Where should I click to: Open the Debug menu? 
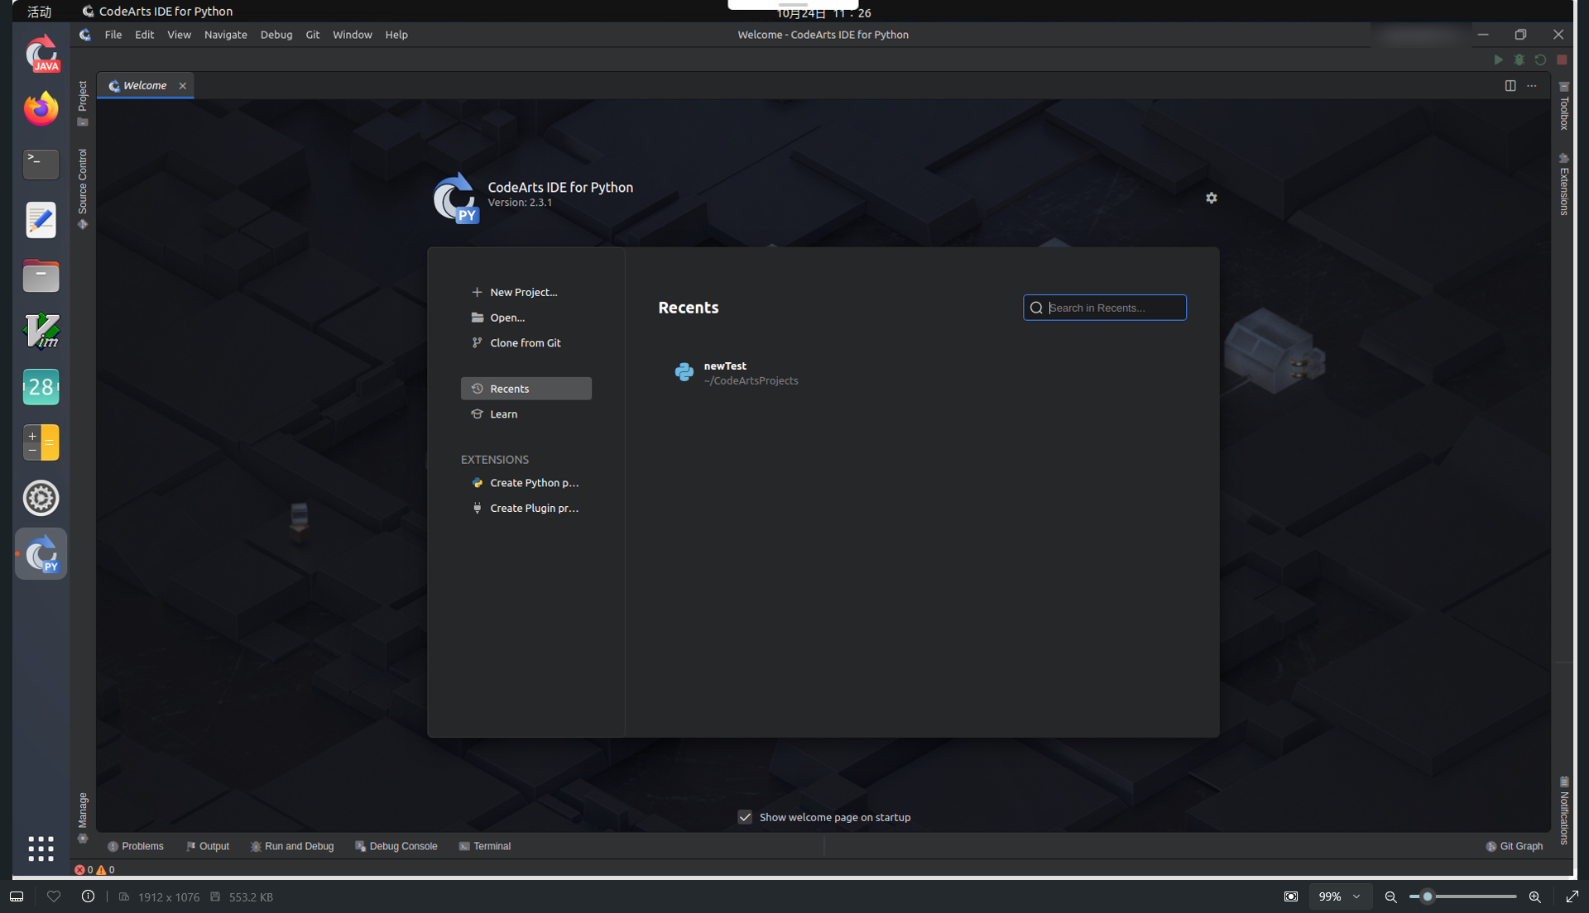(x=276, y=35)
